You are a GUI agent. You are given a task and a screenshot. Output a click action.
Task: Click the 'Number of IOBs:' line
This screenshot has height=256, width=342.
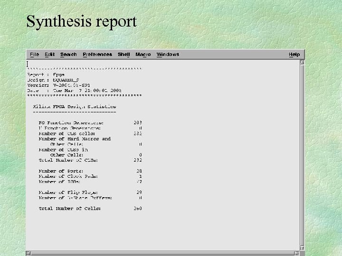[x=90, y=182]
